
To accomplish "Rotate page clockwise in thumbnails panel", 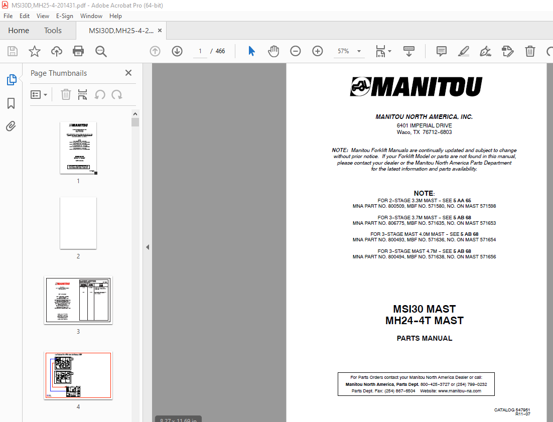I will (117, 94).
